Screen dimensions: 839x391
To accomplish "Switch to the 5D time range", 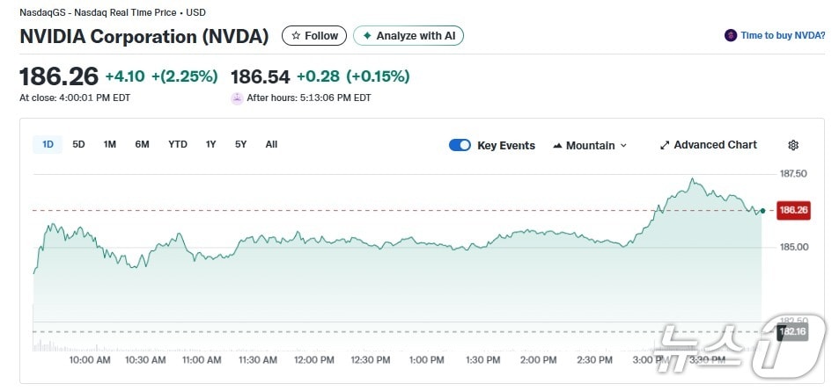I will click(x=78, y=144).
